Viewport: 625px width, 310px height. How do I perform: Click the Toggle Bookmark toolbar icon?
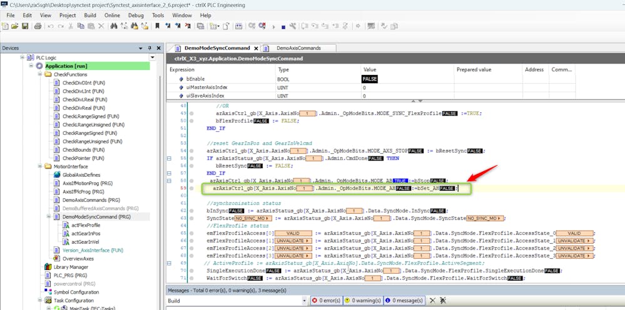pos(157,26)
